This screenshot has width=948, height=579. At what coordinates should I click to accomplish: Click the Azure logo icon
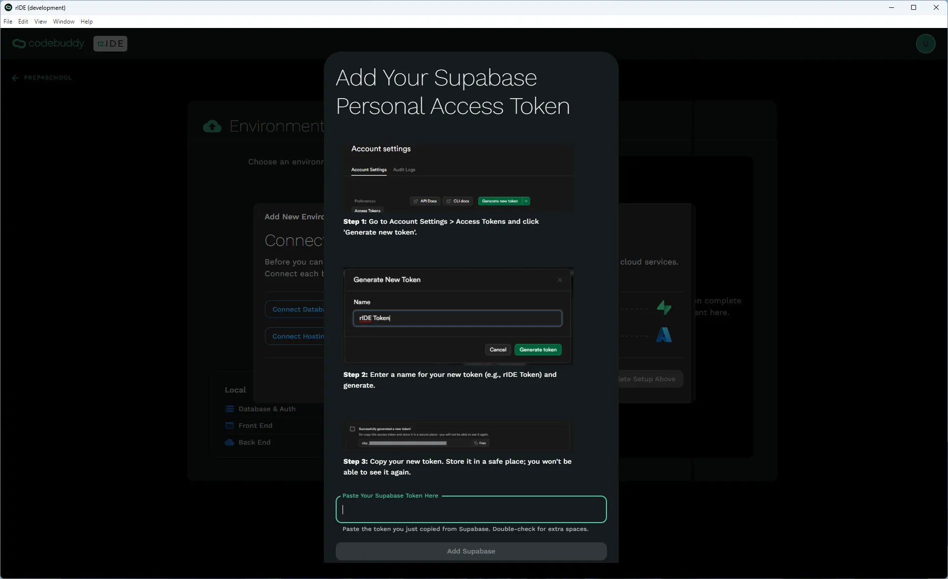click(x=664, y=335)
